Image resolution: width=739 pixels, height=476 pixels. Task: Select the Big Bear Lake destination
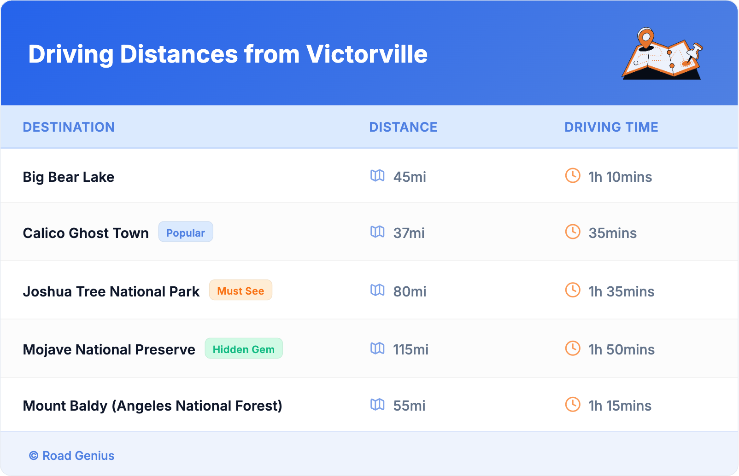coord(69,177)
